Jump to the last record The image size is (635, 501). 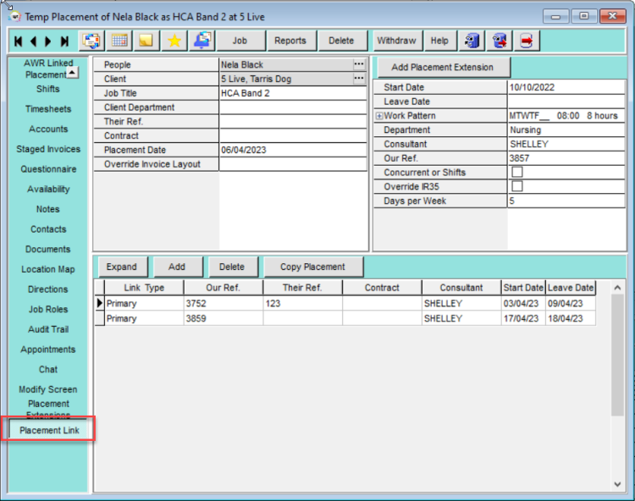click(x=64, y=41)
